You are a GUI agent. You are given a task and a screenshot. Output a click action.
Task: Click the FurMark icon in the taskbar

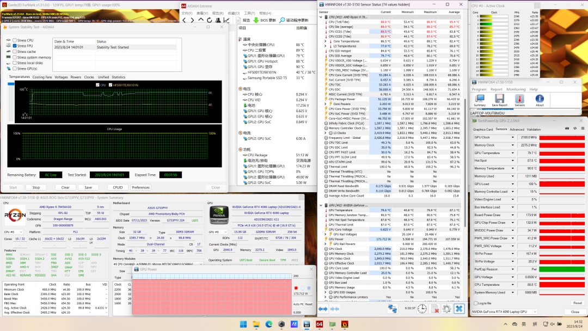345,324
